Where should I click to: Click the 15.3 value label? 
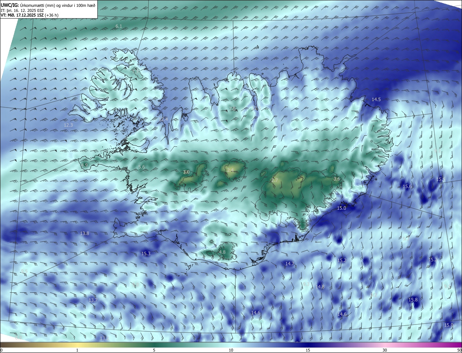[146, 254]
